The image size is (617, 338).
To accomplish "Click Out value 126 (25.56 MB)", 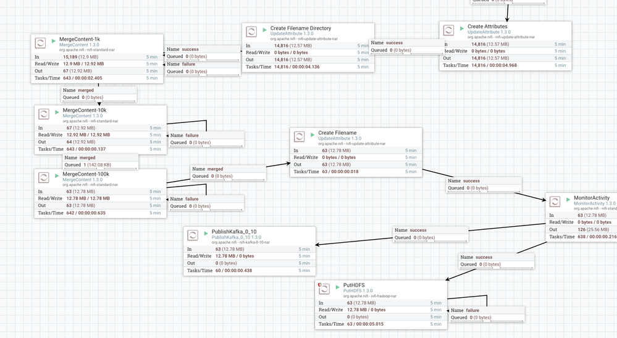I will pyautogui.click(x=594, y=229).
